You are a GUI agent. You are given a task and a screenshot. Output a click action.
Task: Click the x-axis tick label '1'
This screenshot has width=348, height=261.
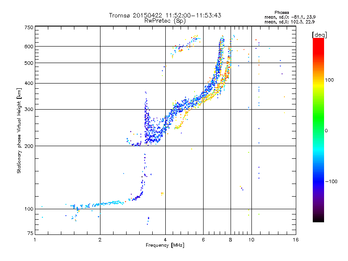click(35, 240)
